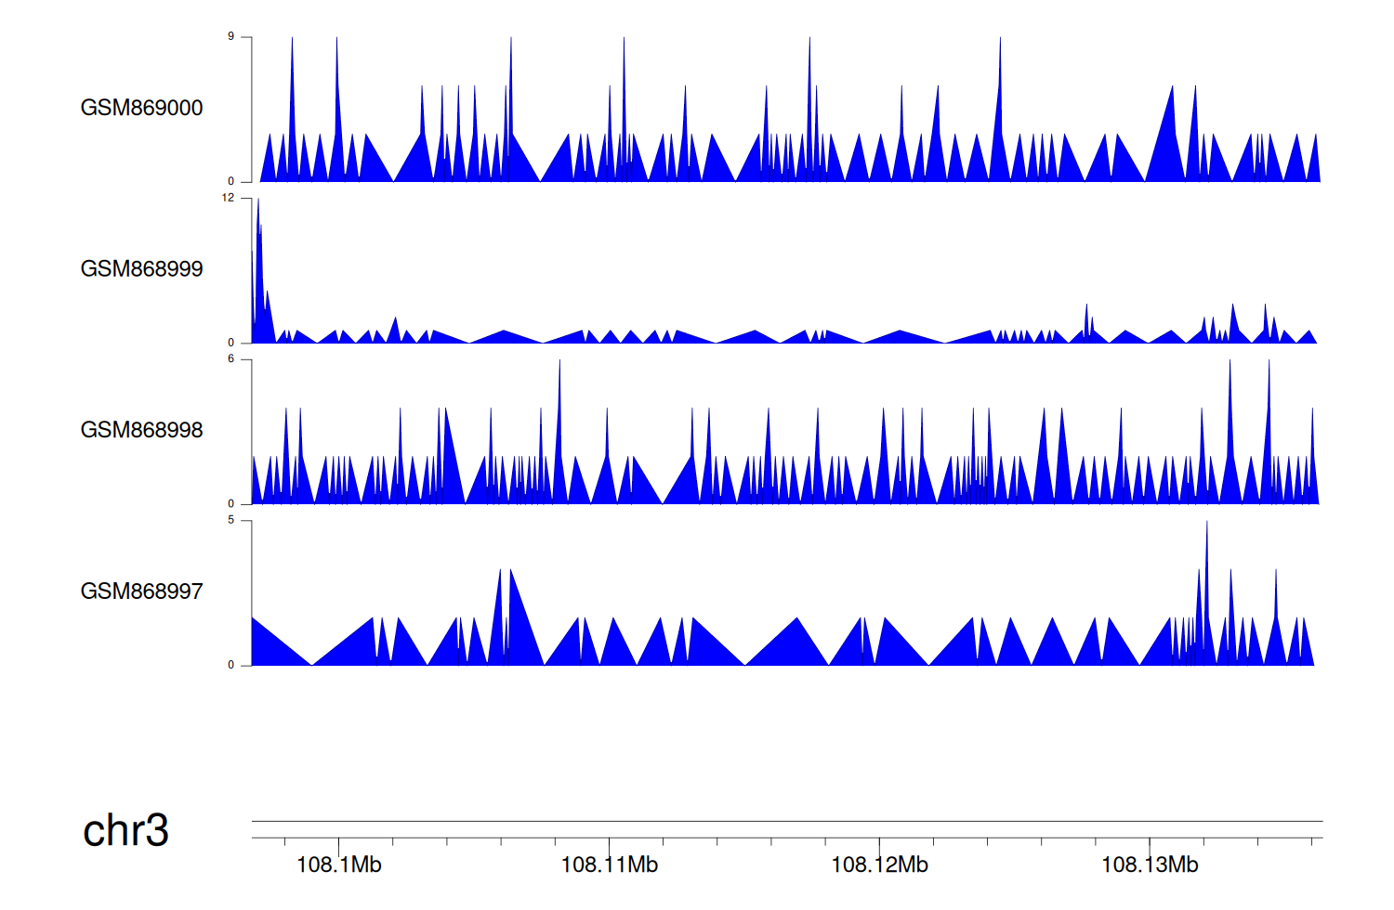The height and width of the screenshot is (910, 1394).
Task: Click the GSM869000 track label
Action: pyautogui.click(x=141, y=108)
